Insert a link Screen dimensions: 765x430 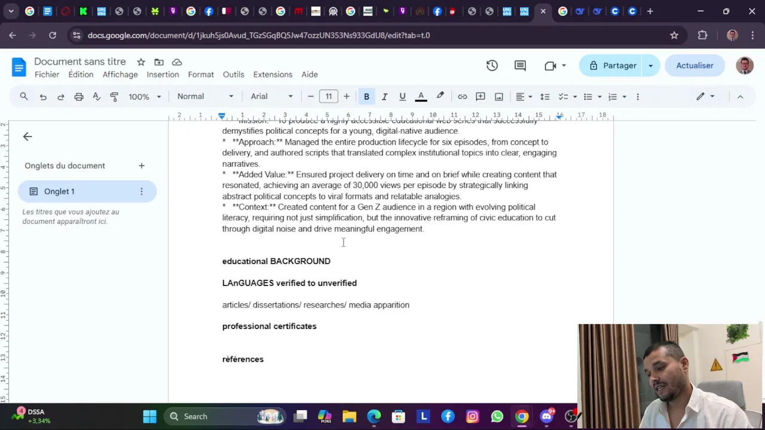[463, 97]
